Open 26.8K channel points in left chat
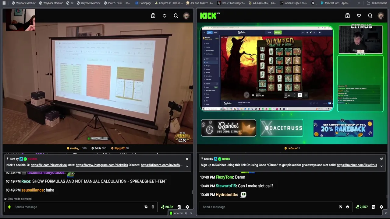This screenshot has width=390, height=219. (167, 207)
